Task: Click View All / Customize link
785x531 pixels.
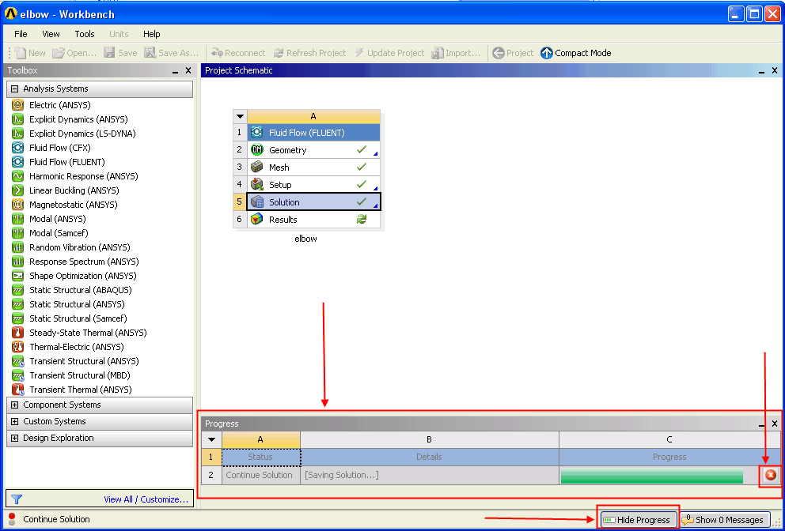Action: (x=146, y=499)
